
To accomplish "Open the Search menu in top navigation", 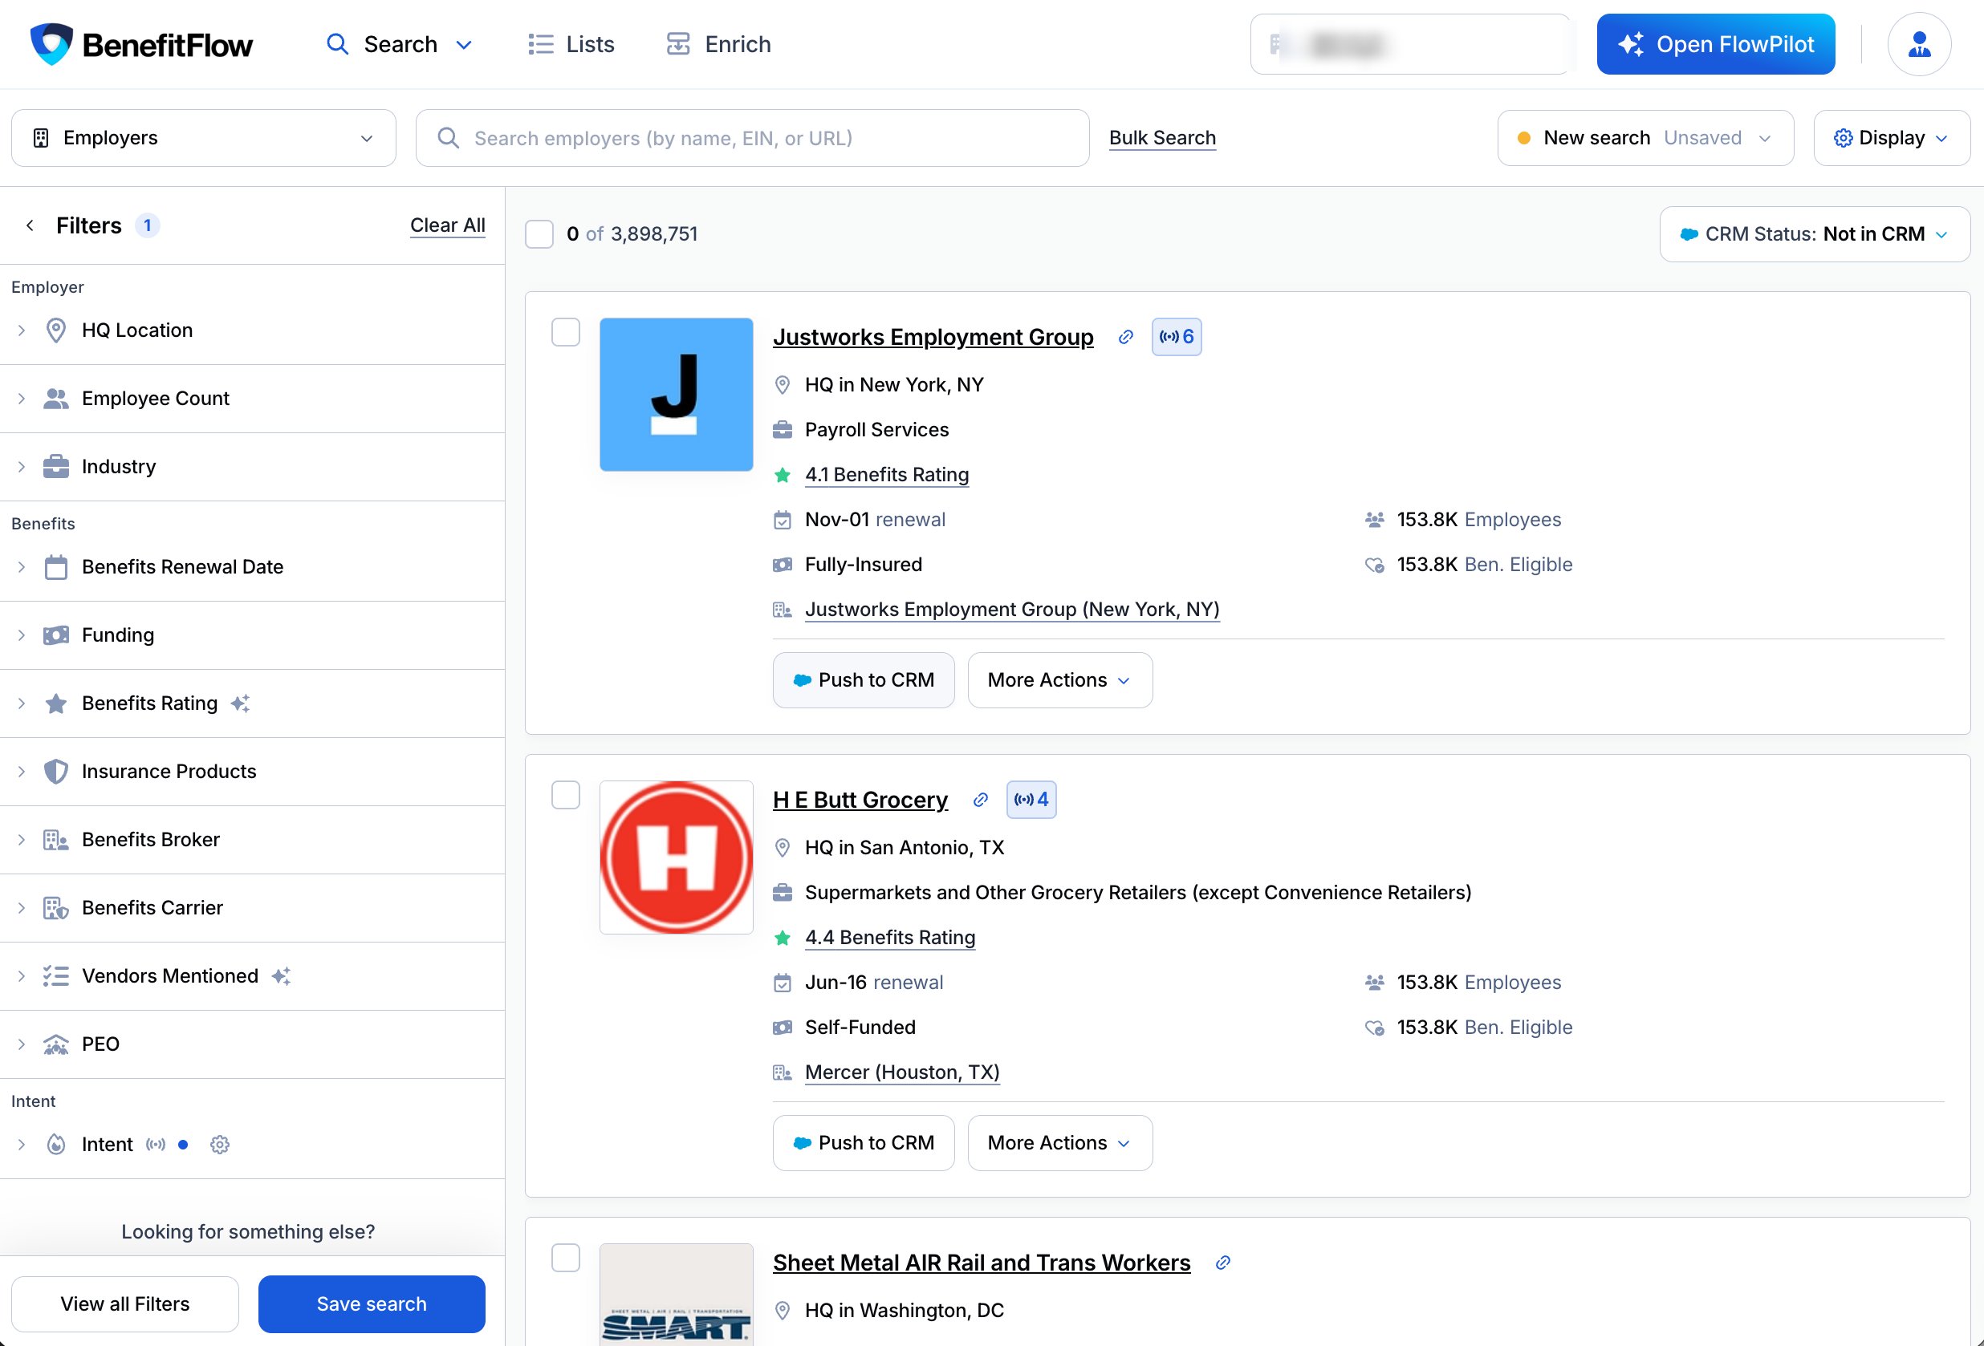I will click(x=400, y=44).
